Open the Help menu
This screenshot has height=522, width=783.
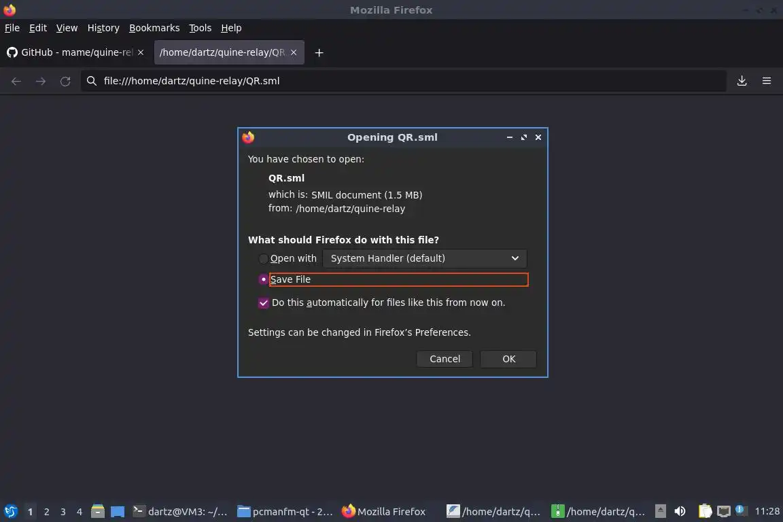(x=231, y=28)
